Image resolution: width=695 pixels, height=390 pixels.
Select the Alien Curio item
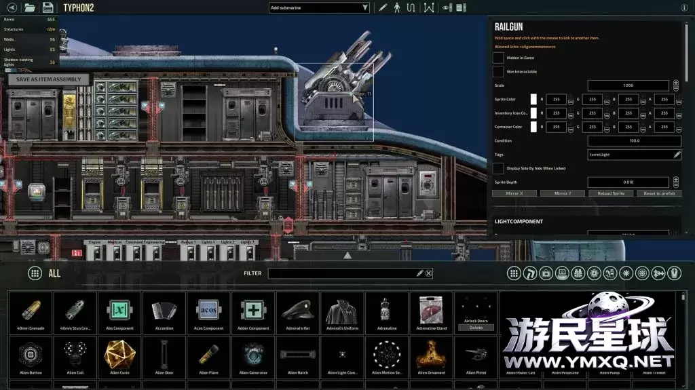[119, 357]
